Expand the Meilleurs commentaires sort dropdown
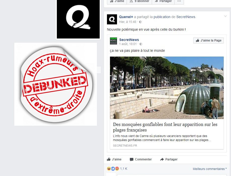Image resolution: width=231 pixels, height=176 pixels. tap(210, 169)
